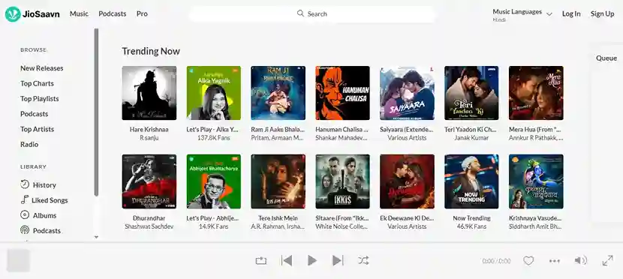Browse the Podcasts sidebar link
Image resolution: width=623 pixels, height=279 pixels.
point(35,114)
